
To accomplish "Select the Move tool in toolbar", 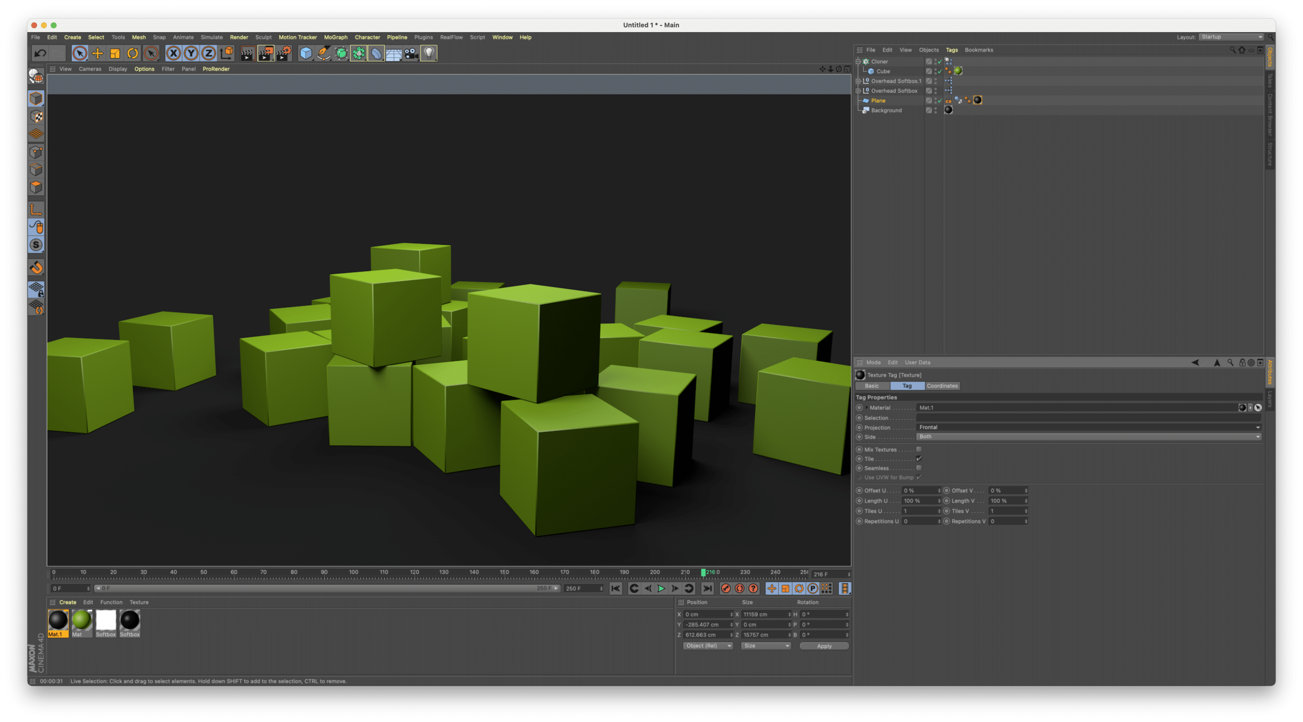I will tap(97, 53).
